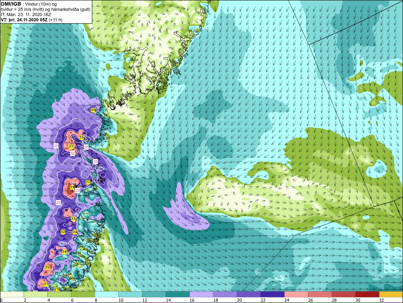403x303 pixels.
Task: Pick the 8–10 m/s pale cyan legend swatch
Action: point(107,294)
